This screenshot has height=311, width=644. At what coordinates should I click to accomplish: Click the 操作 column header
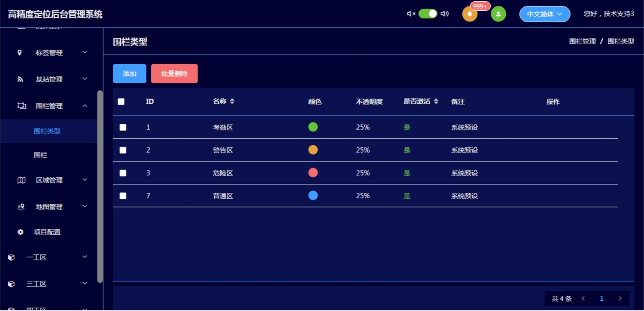553,102
